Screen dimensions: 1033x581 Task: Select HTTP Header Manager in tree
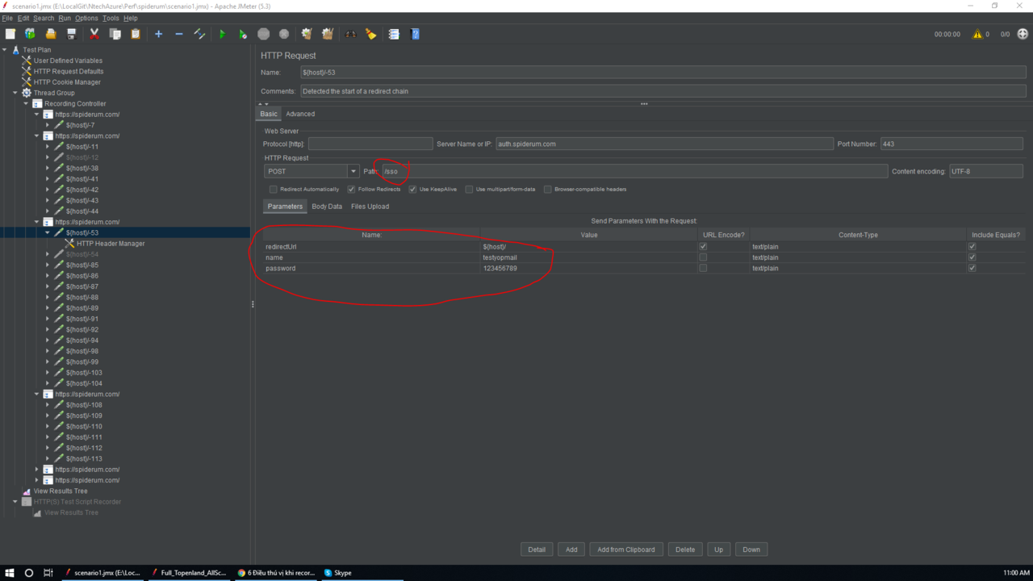pos(111,244)
